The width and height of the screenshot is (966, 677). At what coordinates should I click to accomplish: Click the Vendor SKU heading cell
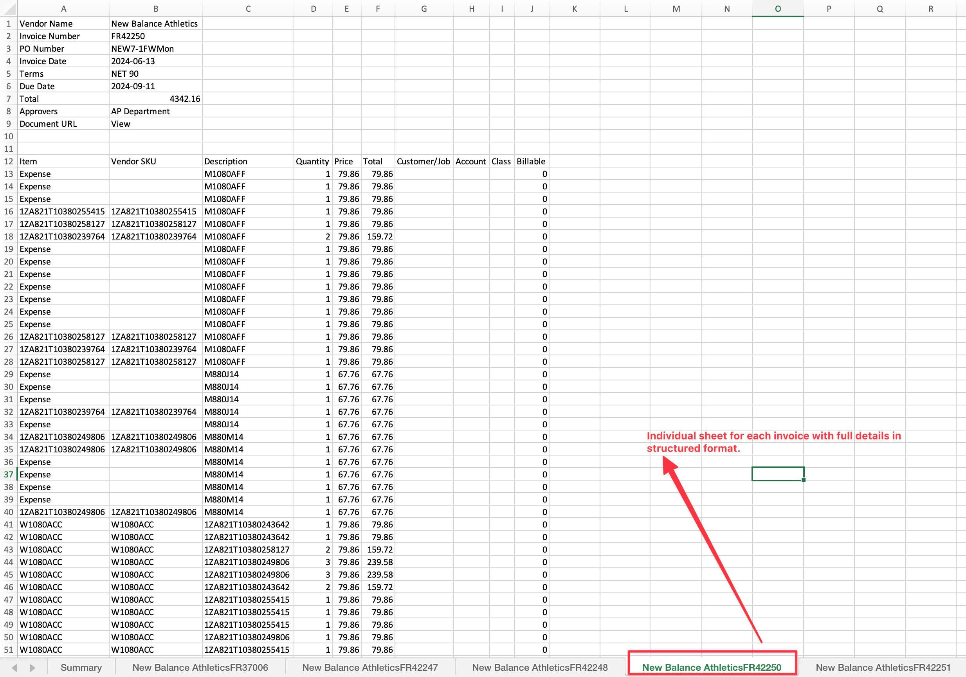[x=156, y=162]
